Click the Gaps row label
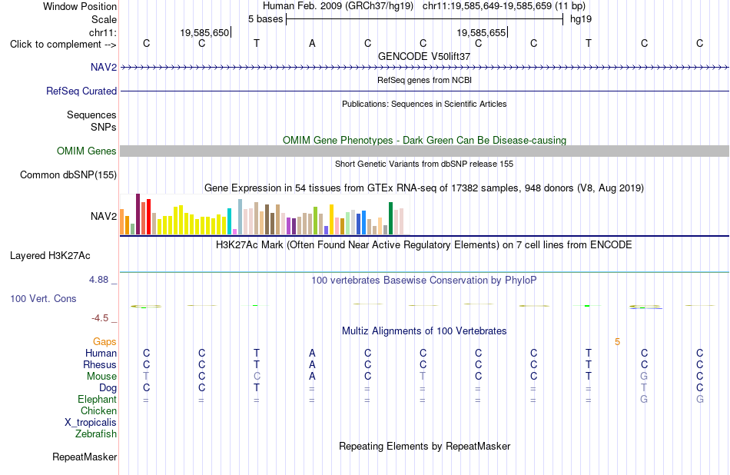Viewport: 730px width, 475px height. (105, 342)
